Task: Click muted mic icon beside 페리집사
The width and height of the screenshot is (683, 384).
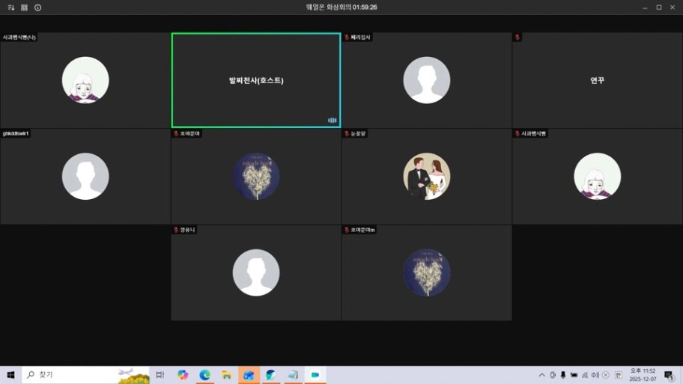Action: coord(347,37)
